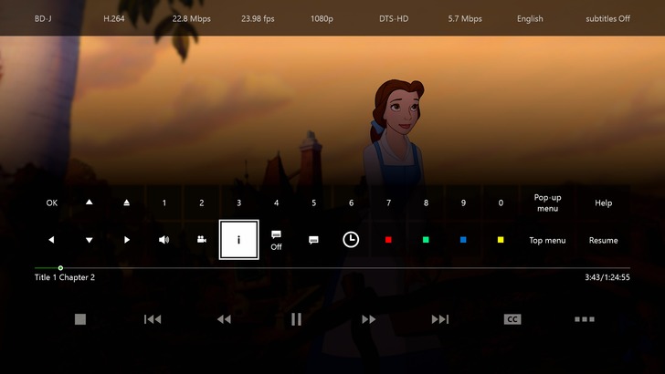
Task: Click number key 7
Action: [388, 203]
